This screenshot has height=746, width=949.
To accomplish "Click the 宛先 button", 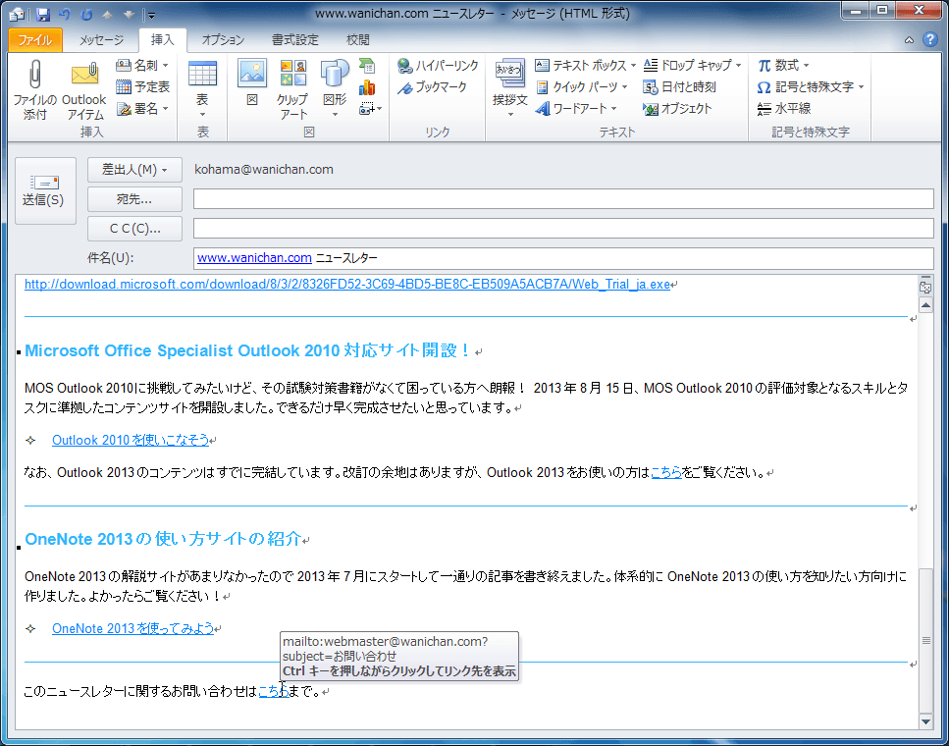I will pyautogui.click(x=134, y=198).
